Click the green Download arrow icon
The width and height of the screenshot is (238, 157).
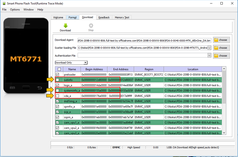tap(65, 25)
